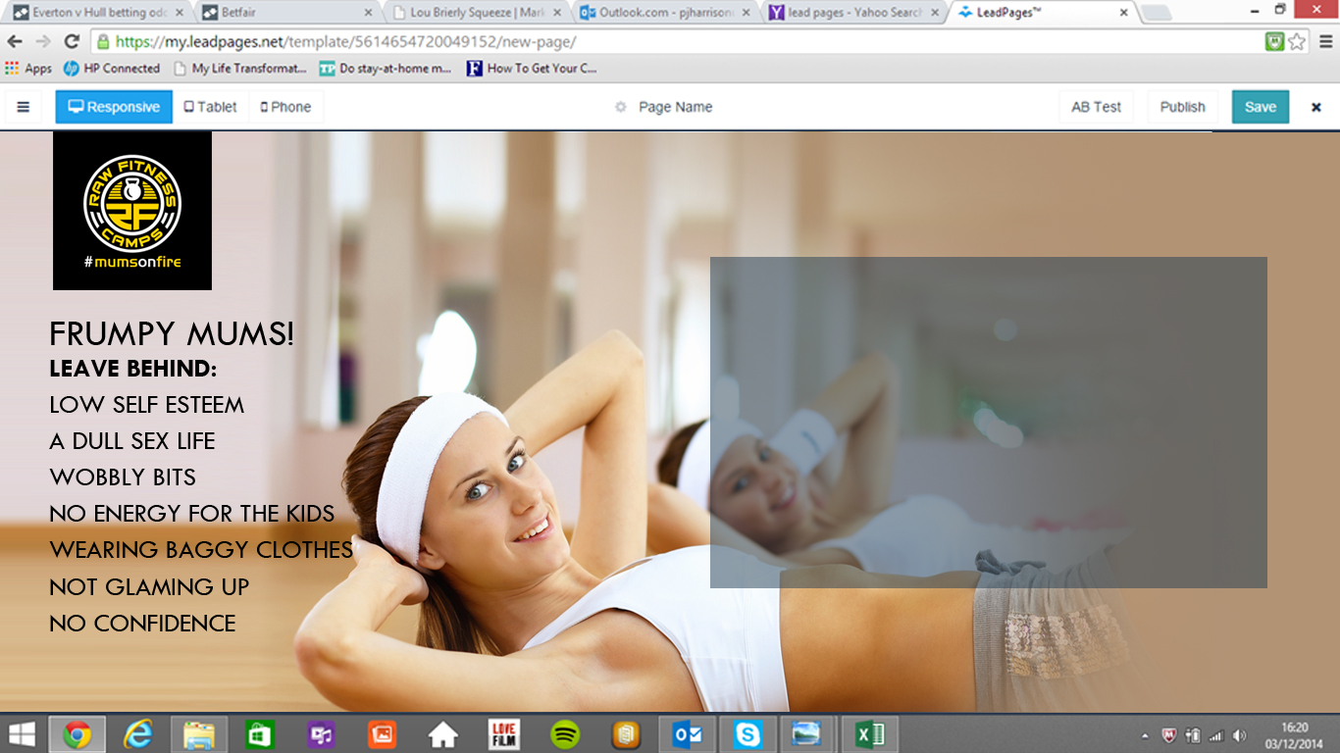This screenshot has height=753, width=1340.
Task: Select WEARING BAGGY CLOTHES line
Action: click(201, 550)
